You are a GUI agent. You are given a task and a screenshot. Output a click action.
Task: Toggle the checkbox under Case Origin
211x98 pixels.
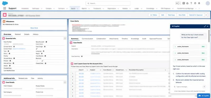37,49
